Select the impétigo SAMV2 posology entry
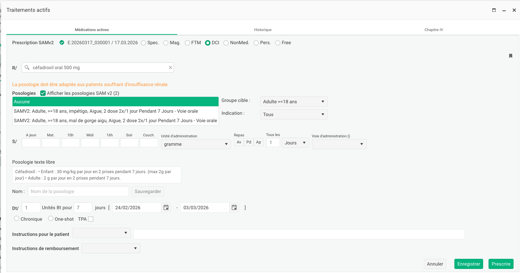 [106, 111]
